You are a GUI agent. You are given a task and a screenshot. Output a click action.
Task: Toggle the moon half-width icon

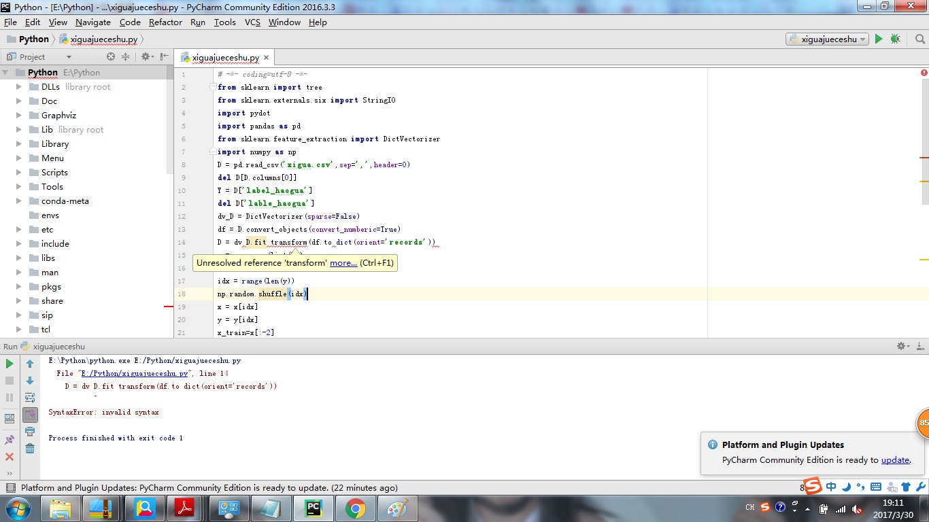click(x=846, y=487)
